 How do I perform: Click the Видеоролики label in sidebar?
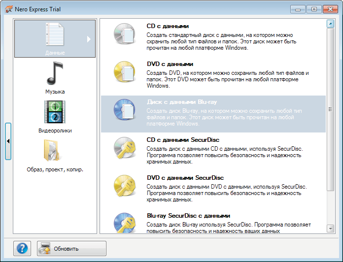[55, 131]
